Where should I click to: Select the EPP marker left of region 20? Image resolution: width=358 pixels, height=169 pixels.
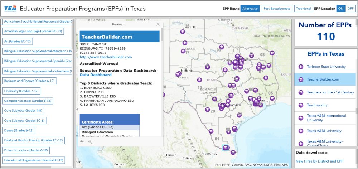(207, 110)
